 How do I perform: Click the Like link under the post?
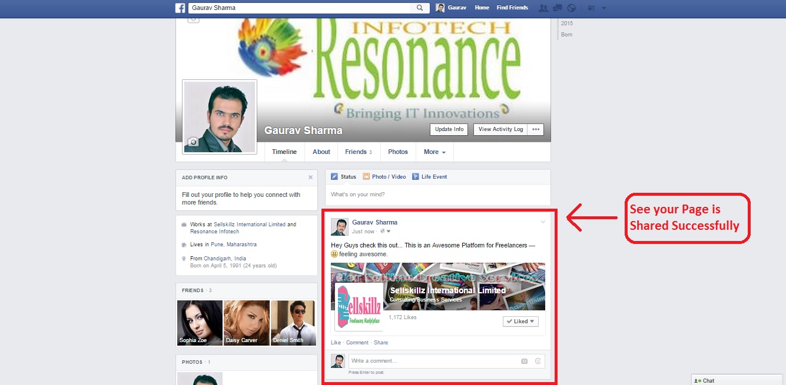336,343
